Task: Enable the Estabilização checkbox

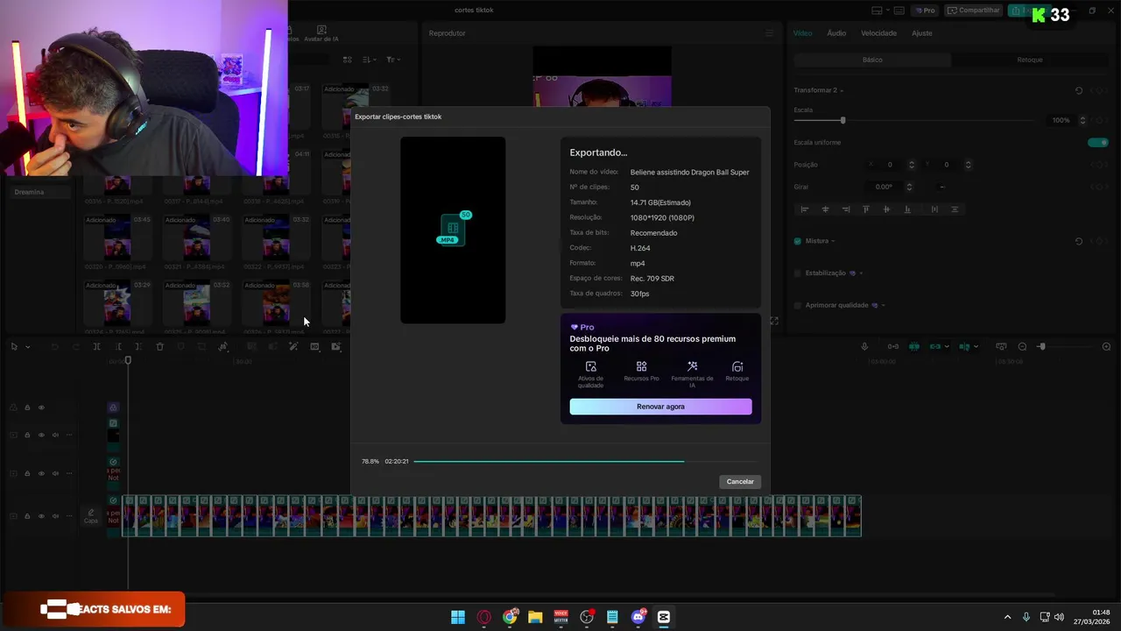Action: coord(797,273)
